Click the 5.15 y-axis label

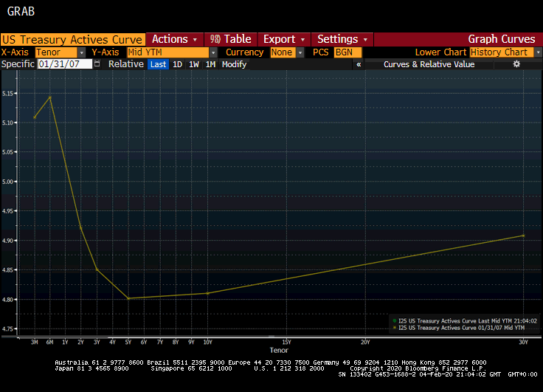(x=7, y=94)
